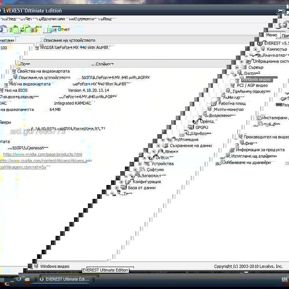Screen dimensions: 289x289
Task: Select Софтуер in the tree
Action: pyautogui.click(x=155, y=170)
